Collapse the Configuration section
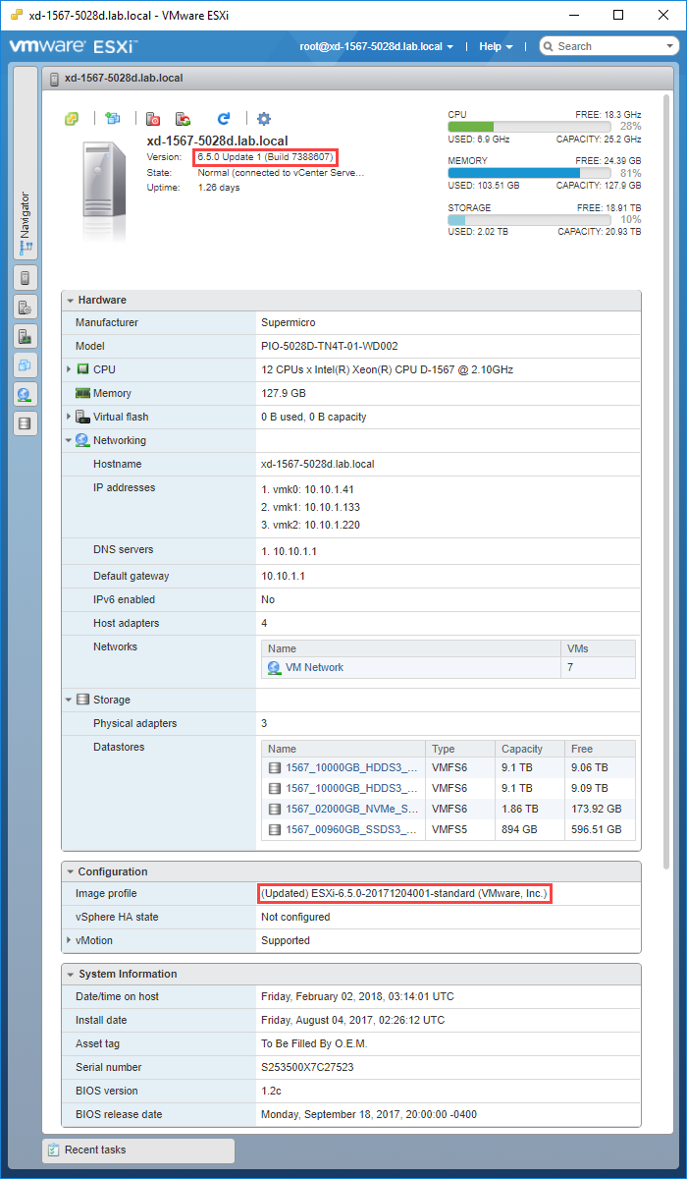 click(71, 871)
